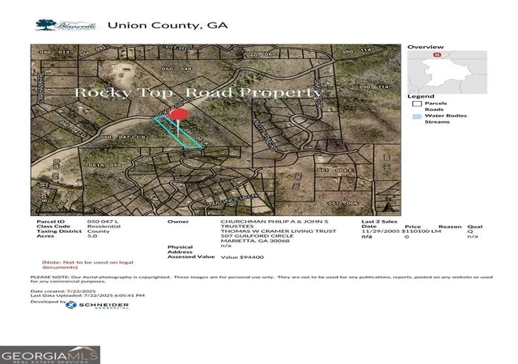This screenshot has height=364, width=518.
Task: Click the Class Code value "Residential"
Action: 104,226
